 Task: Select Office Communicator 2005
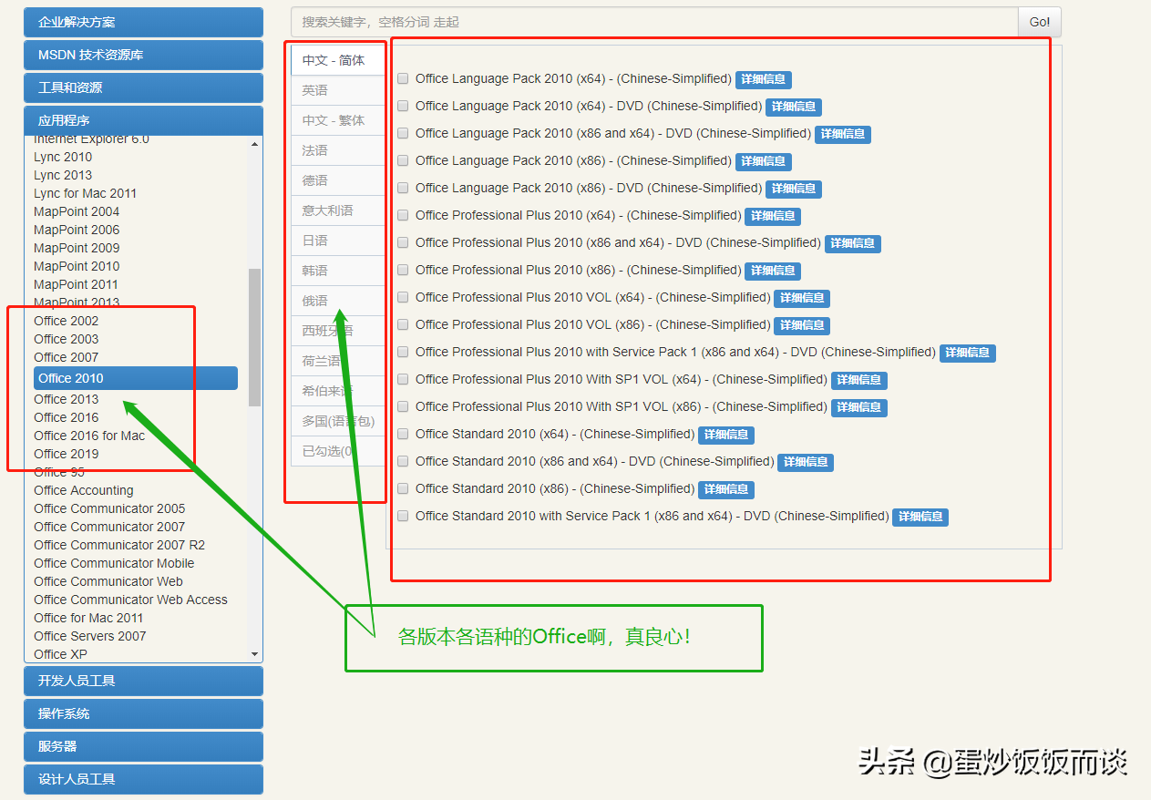coord(109,508)
